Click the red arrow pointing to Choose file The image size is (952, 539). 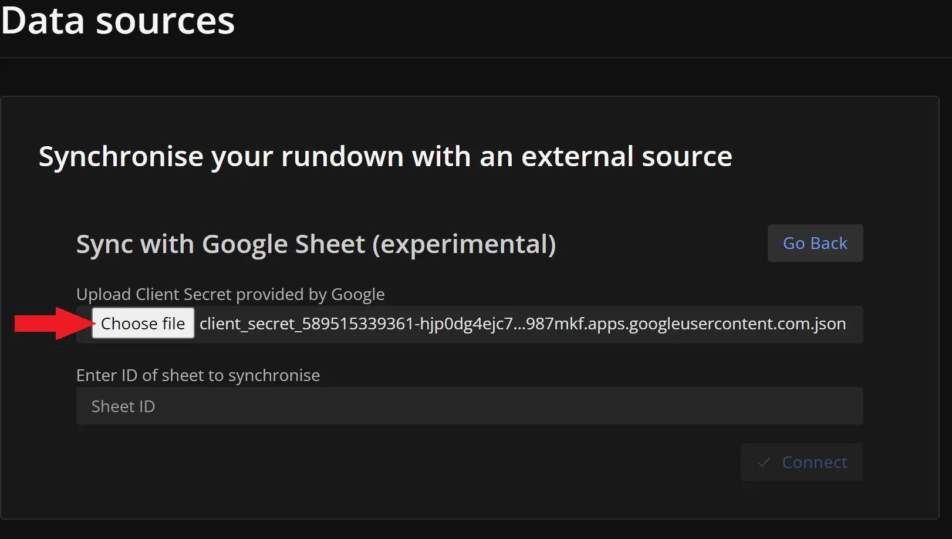(53, 324)
